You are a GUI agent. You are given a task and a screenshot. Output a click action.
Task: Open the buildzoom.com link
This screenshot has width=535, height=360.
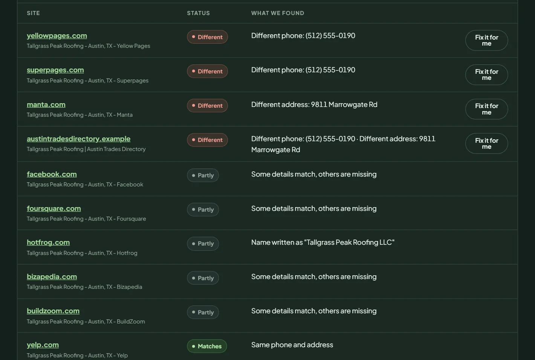click(53, 311)
